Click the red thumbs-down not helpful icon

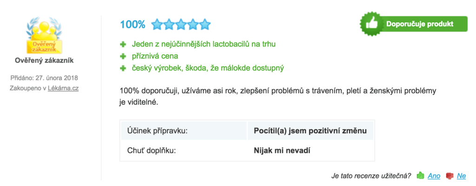450,176
